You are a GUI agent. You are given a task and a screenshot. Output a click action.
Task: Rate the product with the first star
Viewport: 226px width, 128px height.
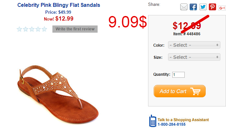19,29
